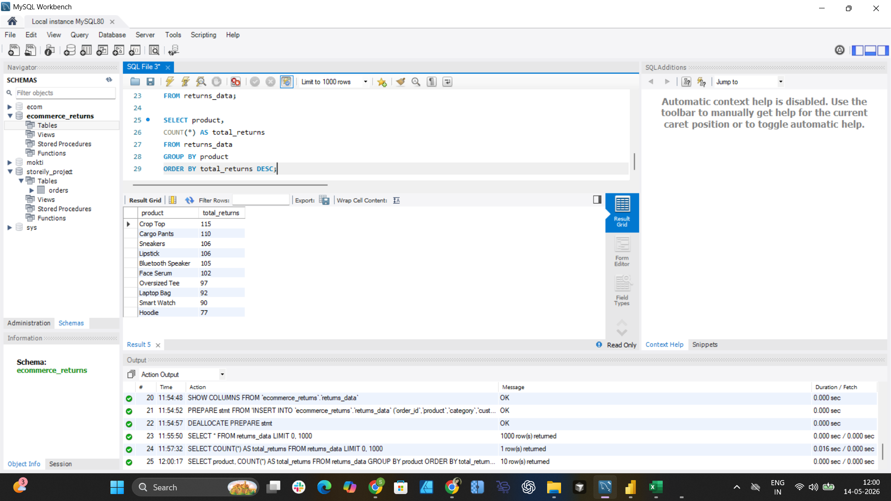This screenshot has height=501, width=891.
Task: Beautify the query with broom icon
Action: point(400,82)
